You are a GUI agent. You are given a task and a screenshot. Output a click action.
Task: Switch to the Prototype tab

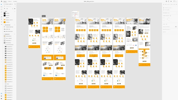[10, 1]
